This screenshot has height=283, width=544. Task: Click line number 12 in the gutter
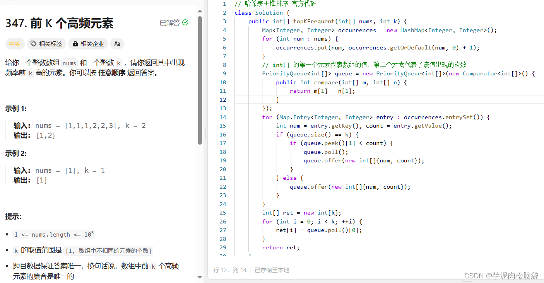point(222,100)
